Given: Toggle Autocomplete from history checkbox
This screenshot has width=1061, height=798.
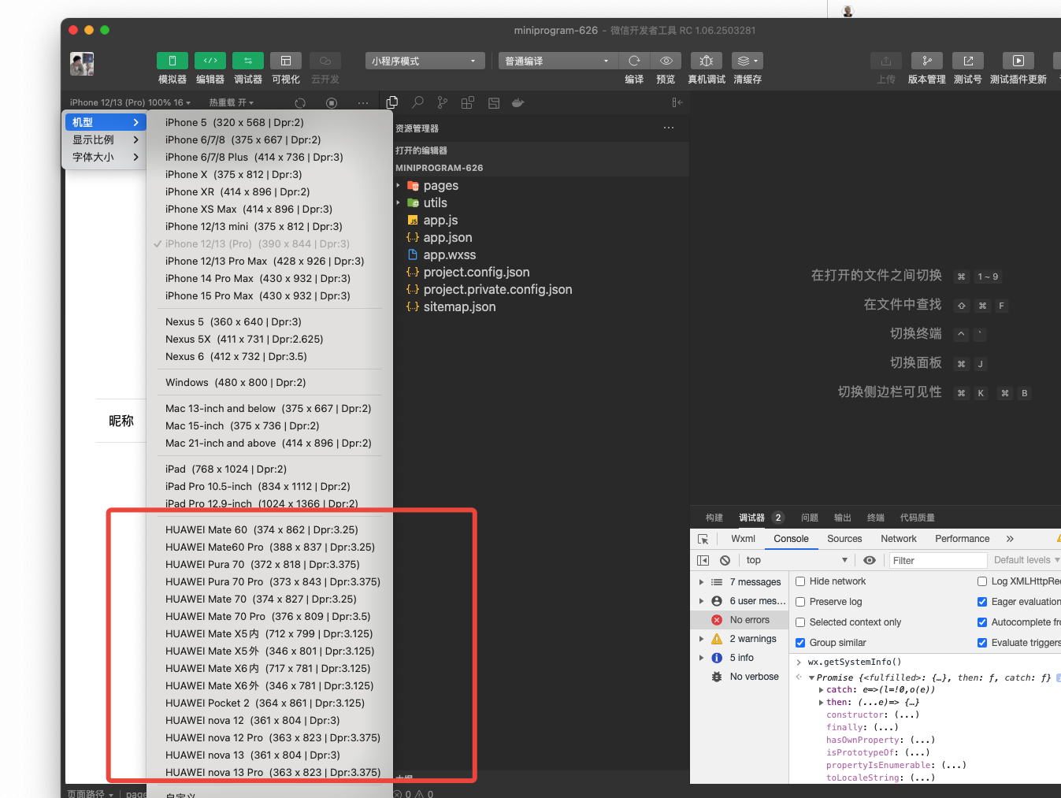Looking at the screenshot, I should (982, 622).
